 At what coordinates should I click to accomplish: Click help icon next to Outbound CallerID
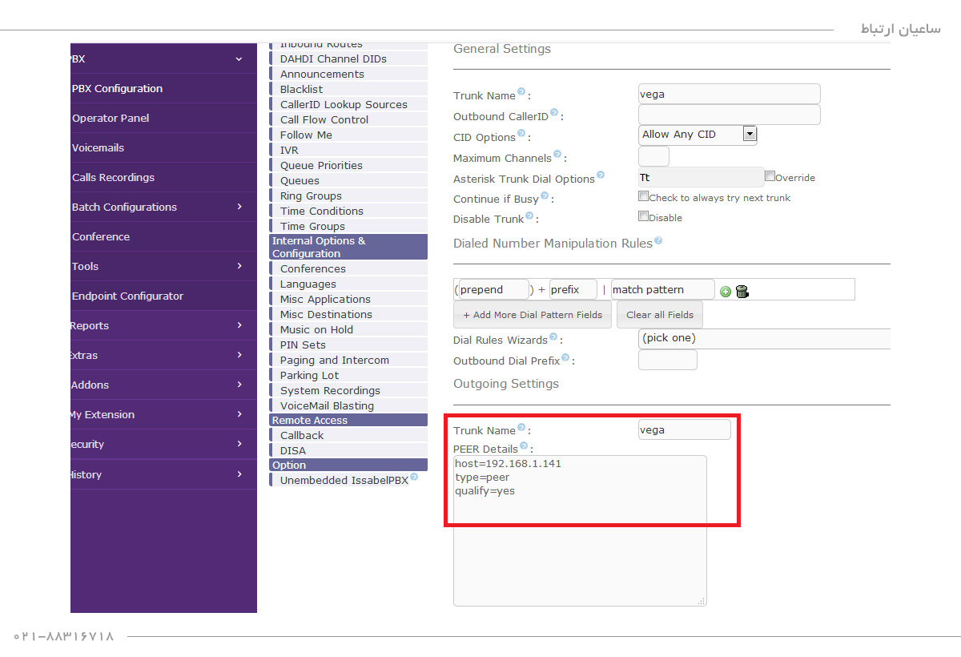point(553,113)
